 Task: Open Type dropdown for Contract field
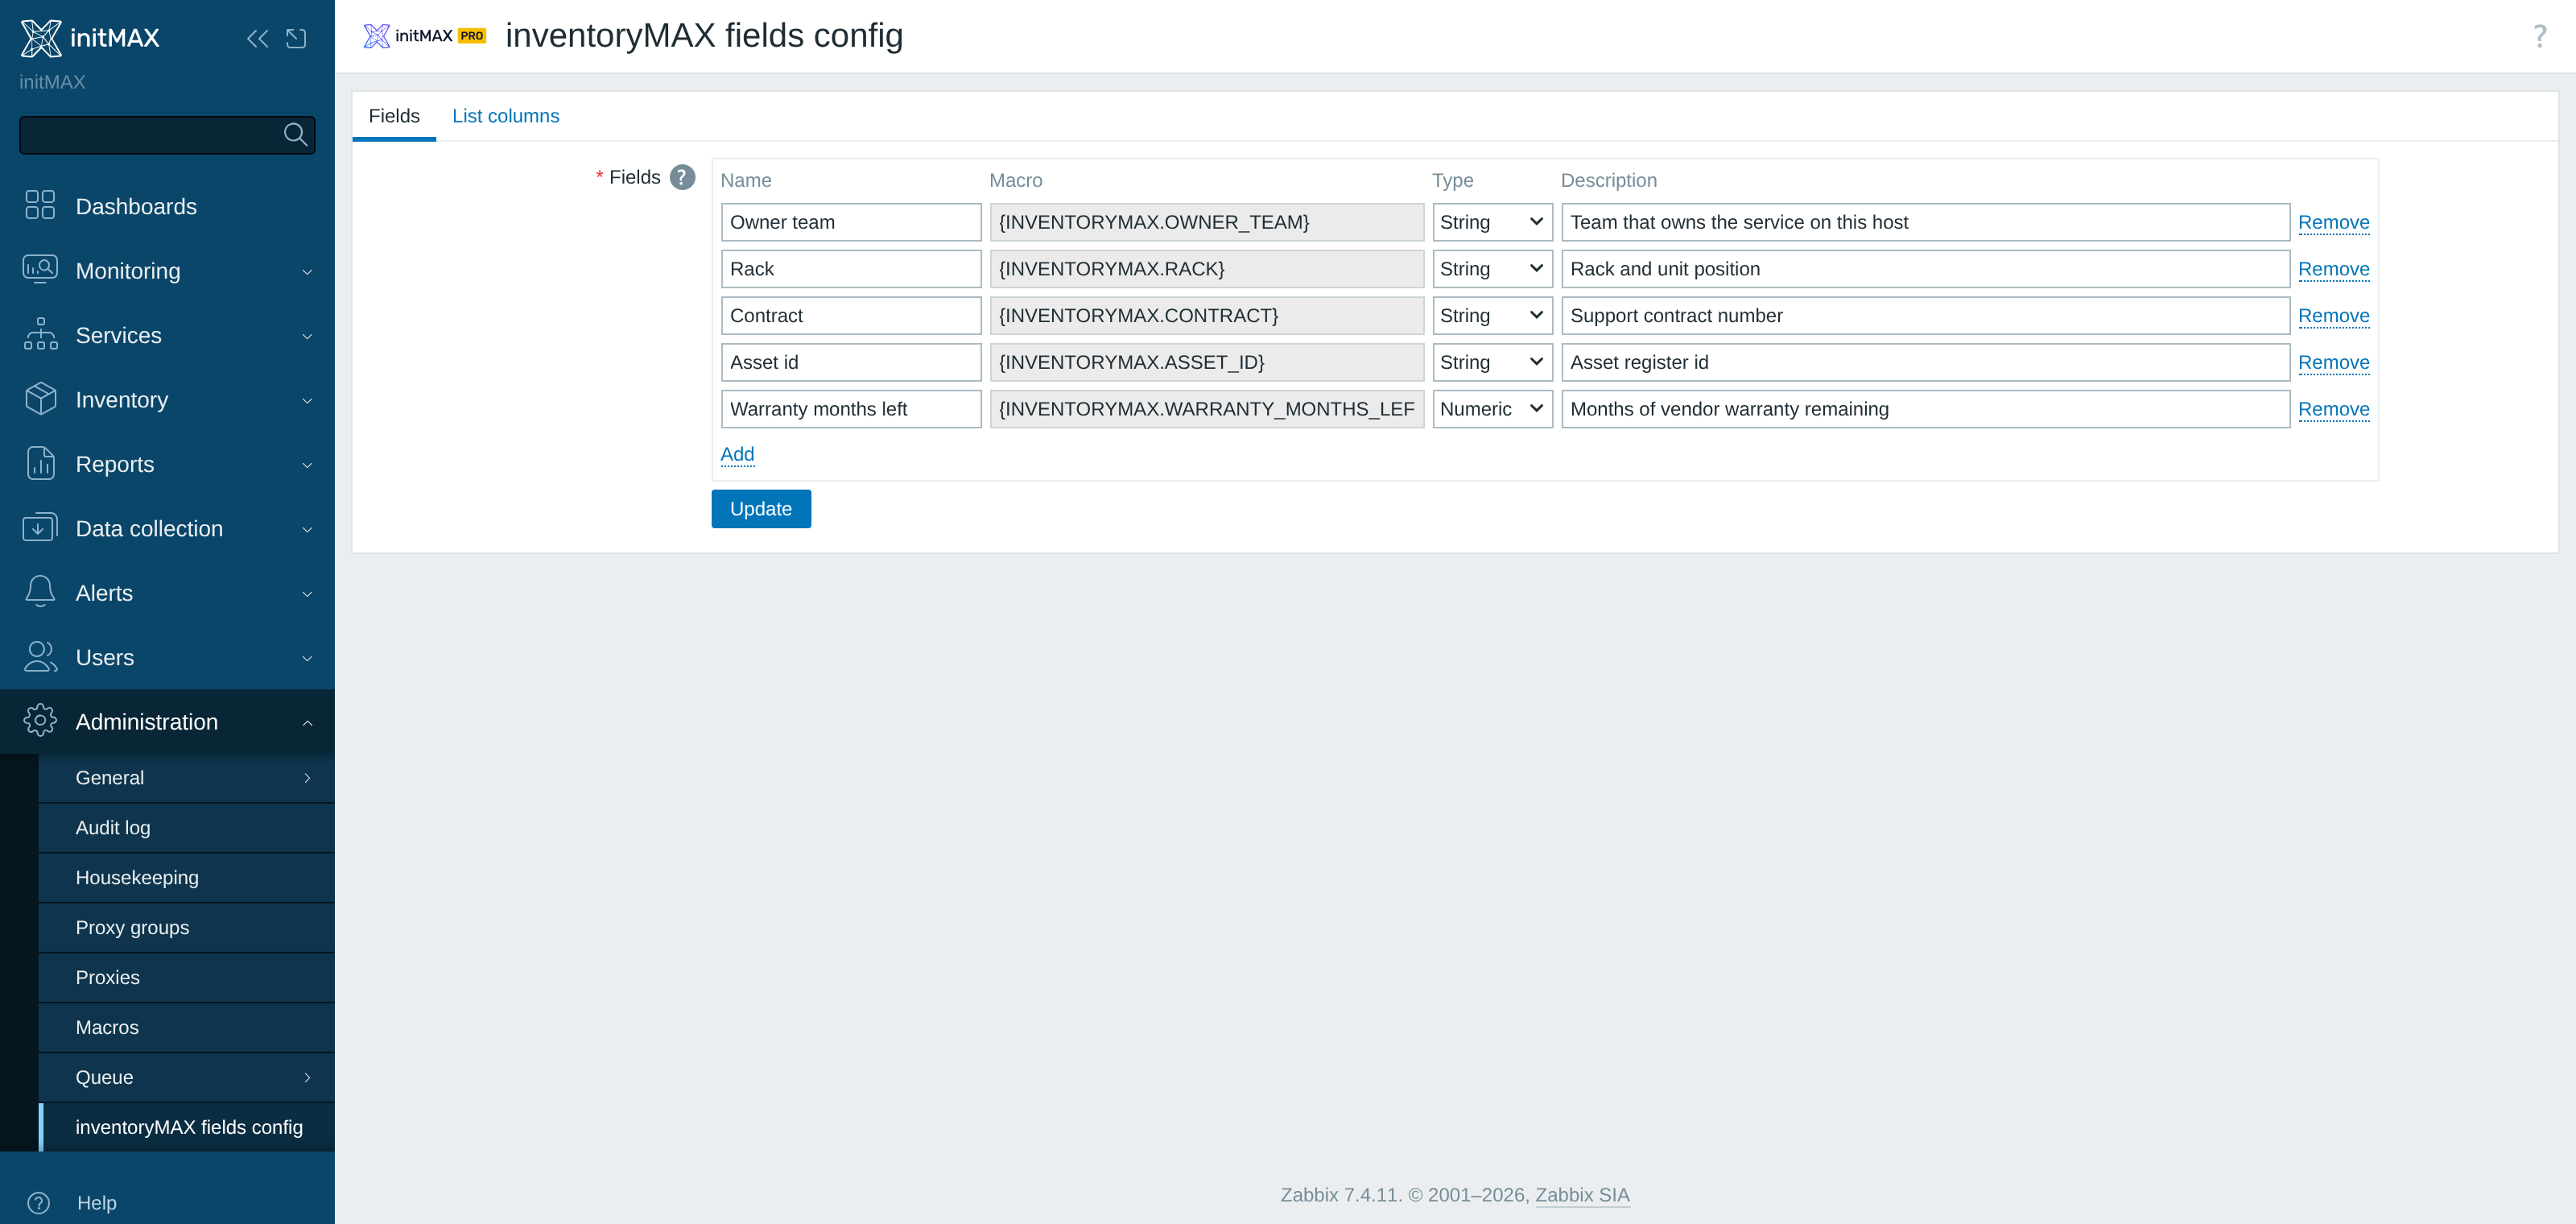tap(1492, 315)
